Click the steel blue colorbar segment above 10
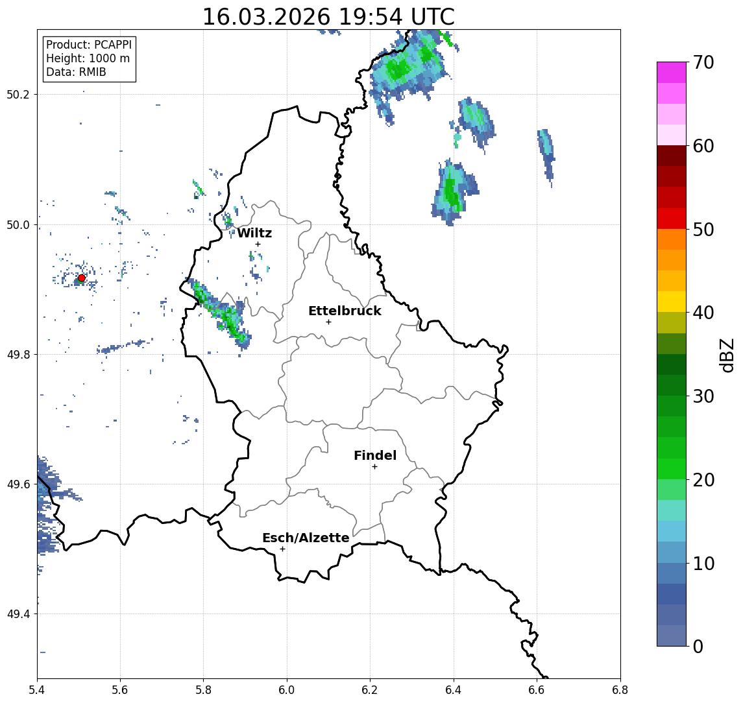743x703 pixels. 672,552
